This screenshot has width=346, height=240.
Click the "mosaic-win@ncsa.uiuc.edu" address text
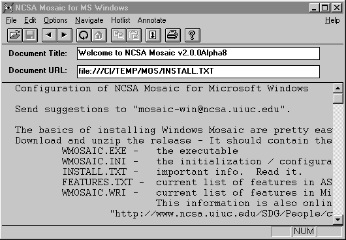209,110
